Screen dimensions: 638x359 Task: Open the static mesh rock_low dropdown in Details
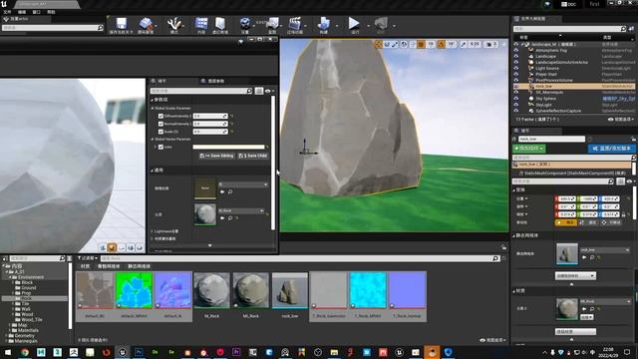tap(605, 250)
